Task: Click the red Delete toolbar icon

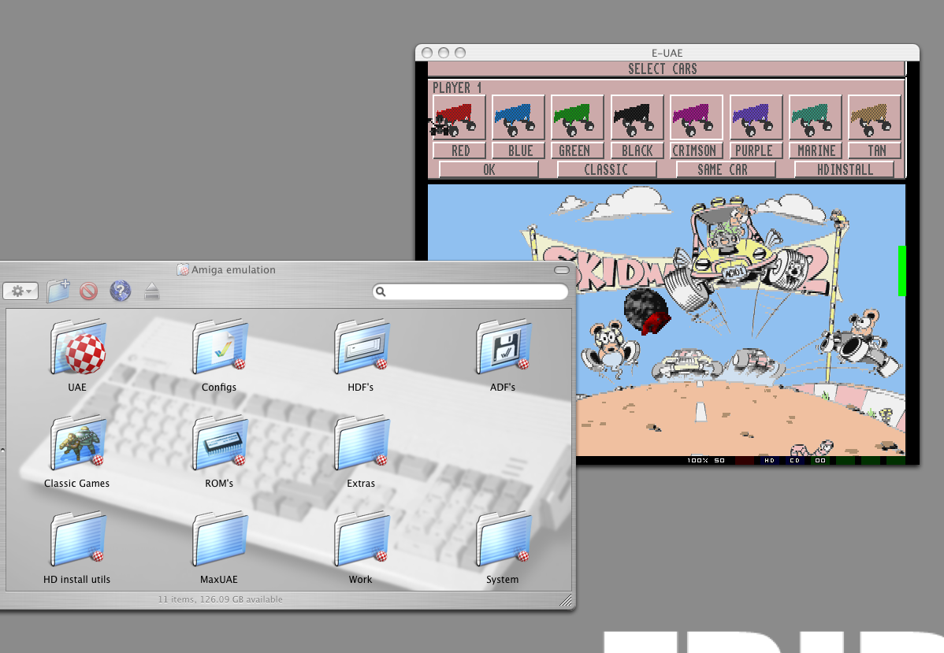Action: tap(88, 292)
